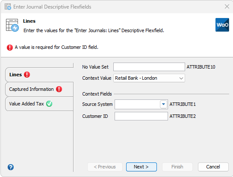This screenshot has width=233, height=177.
Task: Focus the Customer ID input field
Action: click(141, 116)
